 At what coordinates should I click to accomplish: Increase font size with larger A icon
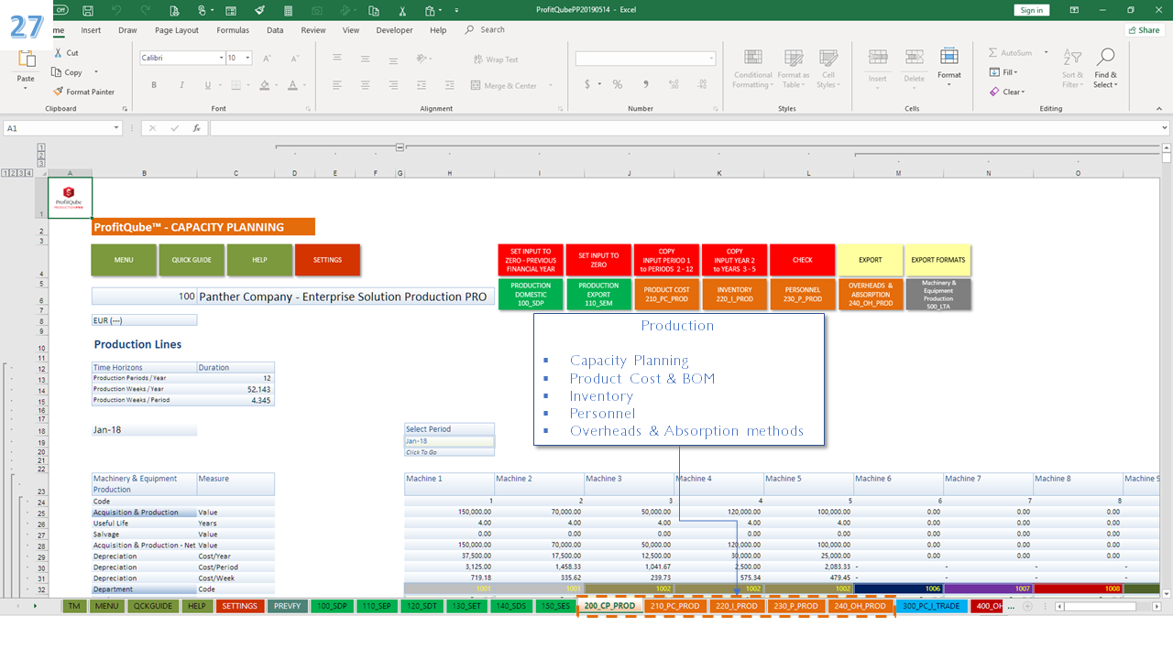[266, 58]
